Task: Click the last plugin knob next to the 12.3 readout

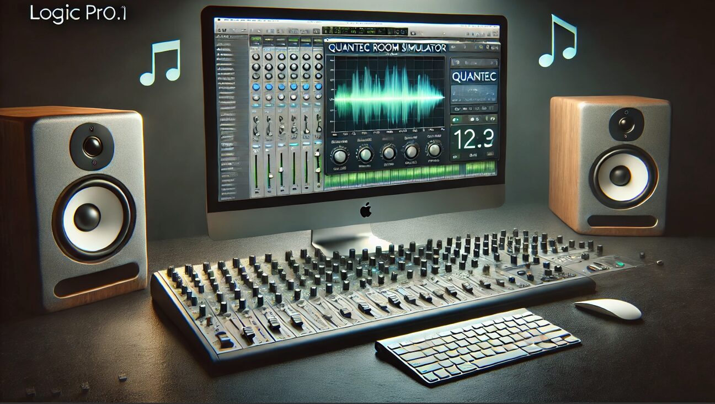Action: (x=434, y=150)
